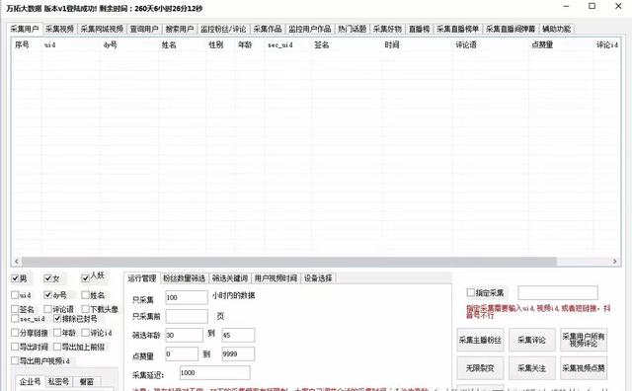Viewport: 632px width, 391px height.
Task: Click the 采集关注 button
Action: point(532,368)
